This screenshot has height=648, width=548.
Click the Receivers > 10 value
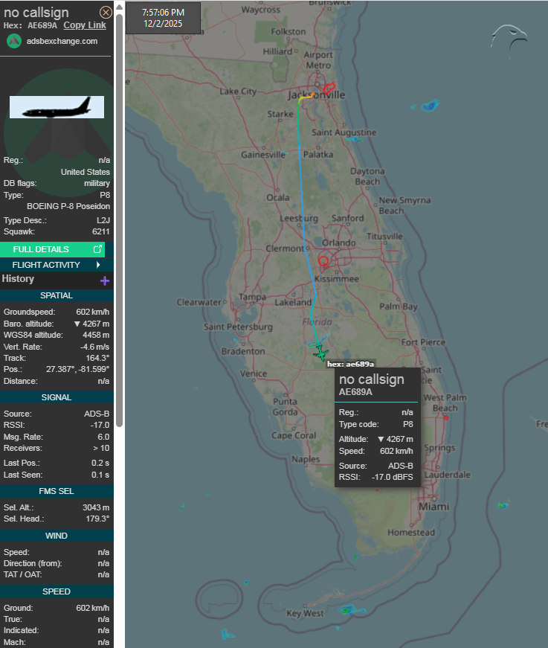point(101,448)
